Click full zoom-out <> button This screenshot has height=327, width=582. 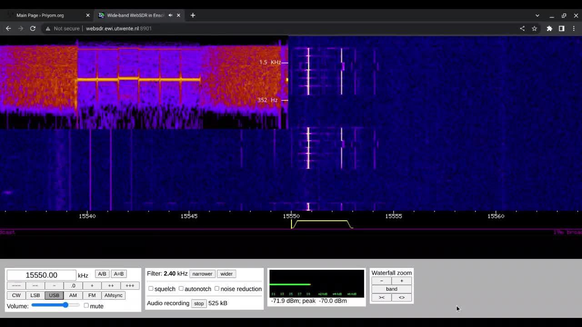tap(401, 297)
